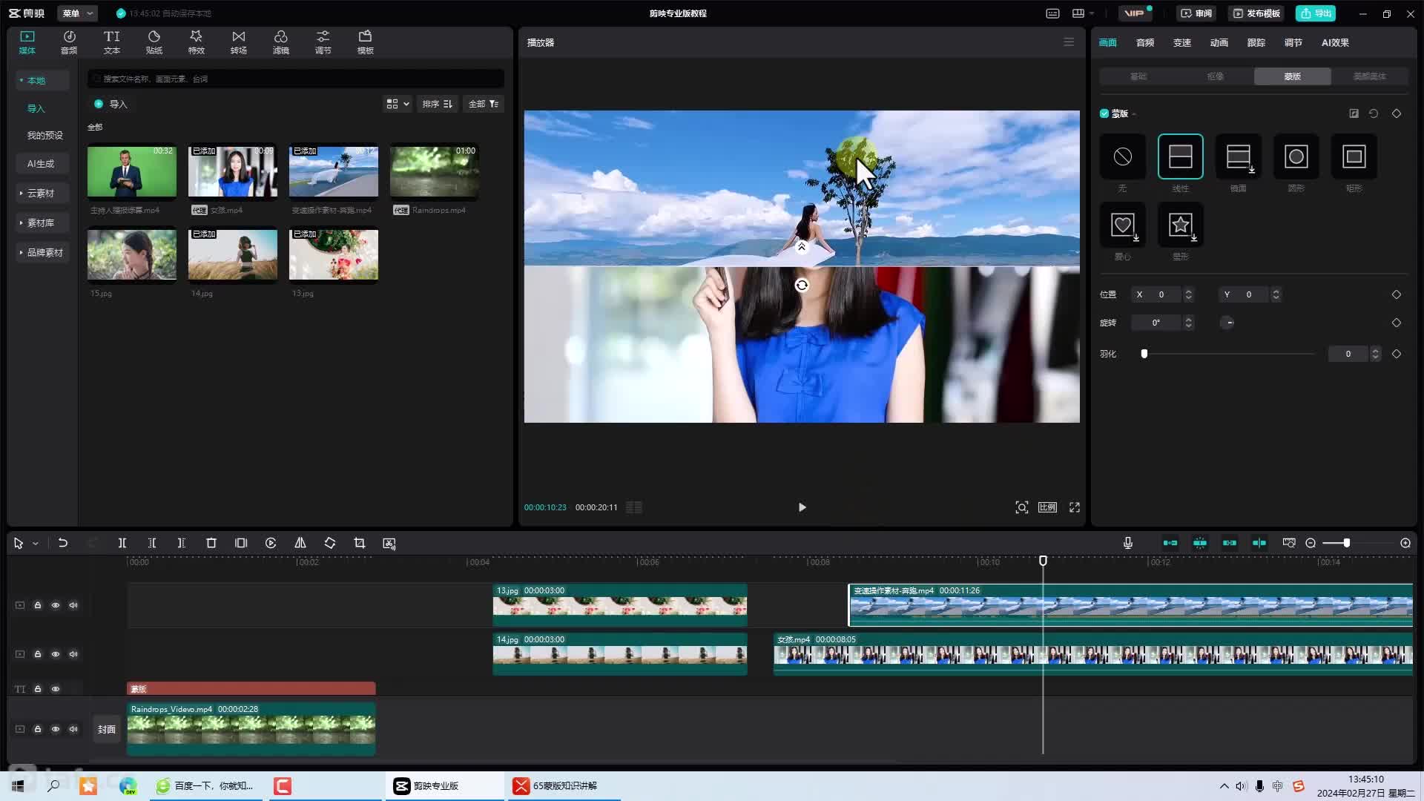The image size is (1424, 801).
Task: Click the 审阅 review button
Action: point(1196,13)
